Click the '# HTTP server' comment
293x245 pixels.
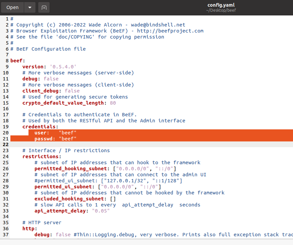[42, 223]
